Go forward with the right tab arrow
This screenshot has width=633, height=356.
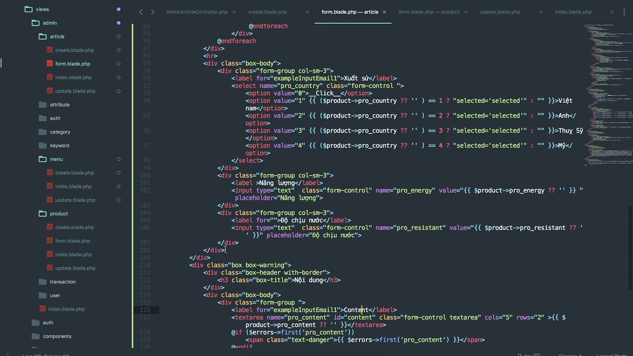(152, 12)
